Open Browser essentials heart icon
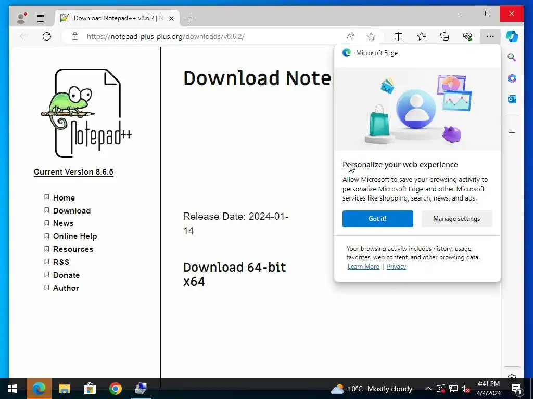The width and height of the screenshot is (533, 399). (467, 36)
